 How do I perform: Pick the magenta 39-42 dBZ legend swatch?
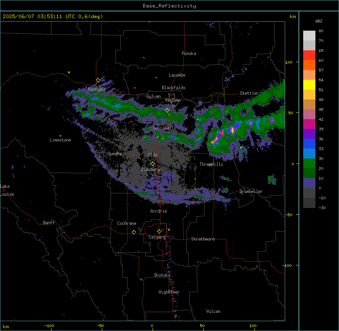[x=309, y=124]
